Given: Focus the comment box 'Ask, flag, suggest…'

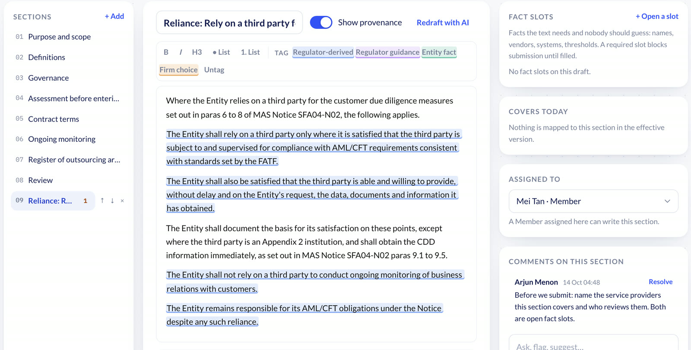Looking at the screenshot, I should pyautogui.click(x=593, y=346).
